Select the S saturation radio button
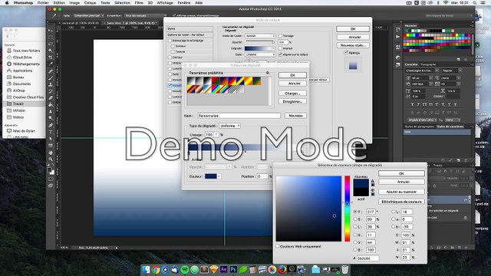491x276 pixels. tap(355, 219)
